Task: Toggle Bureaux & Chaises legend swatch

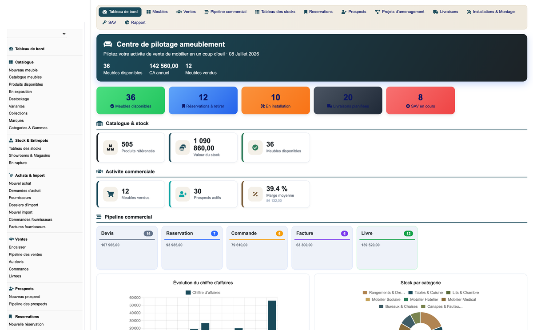Action: (381, 306)
